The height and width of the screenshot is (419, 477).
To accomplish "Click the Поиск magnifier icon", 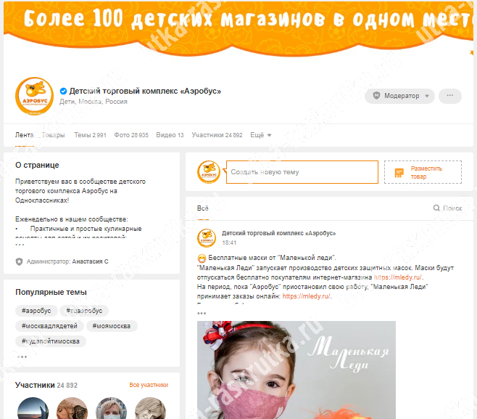I will pyautogui.click(x=436, y=208).
